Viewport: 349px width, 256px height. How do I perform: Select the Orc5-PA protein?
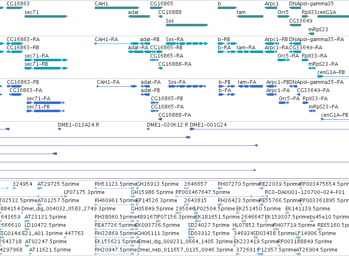pyautogui.click(x=284, y=103)
